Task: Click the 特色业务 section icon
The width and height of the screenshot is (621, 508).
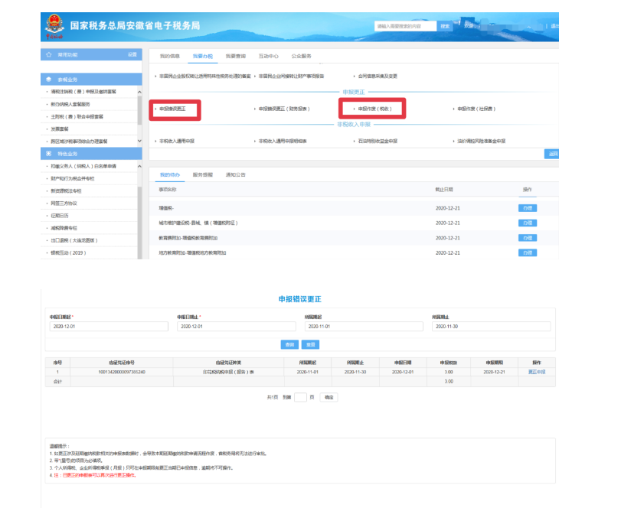Action: (49, 154)
